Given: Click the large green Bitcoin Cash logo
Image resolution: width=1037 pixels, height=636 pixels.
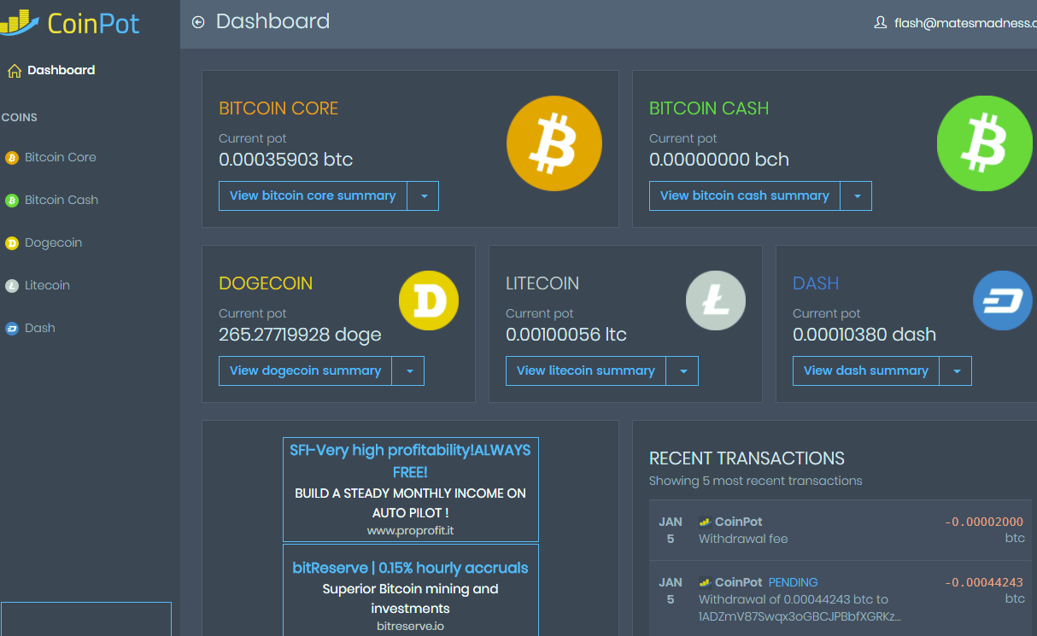Looking at the screenshot, I should pyautogui.click(x=986, y=143).
